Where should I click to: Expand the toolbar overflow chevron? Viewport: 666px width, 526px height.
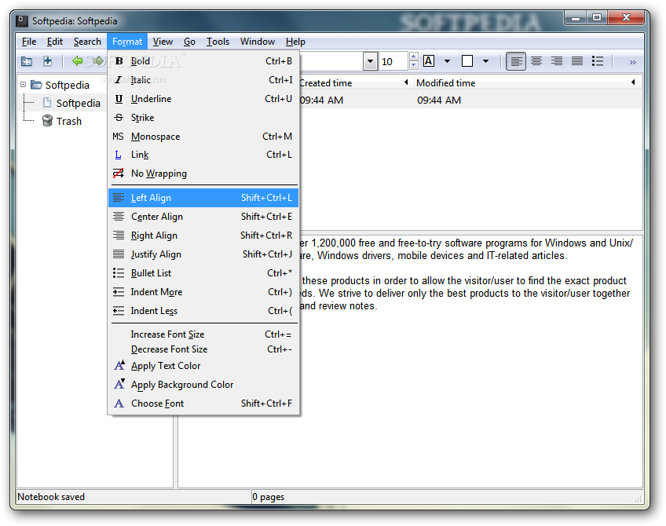point(633,62)
